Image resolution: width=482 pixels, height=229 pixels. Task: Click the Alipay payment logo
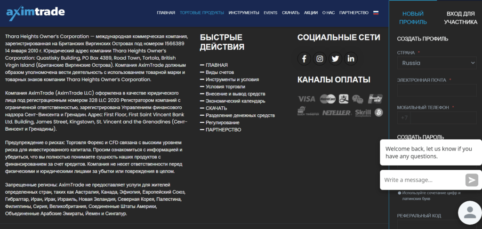pos(344,99)
